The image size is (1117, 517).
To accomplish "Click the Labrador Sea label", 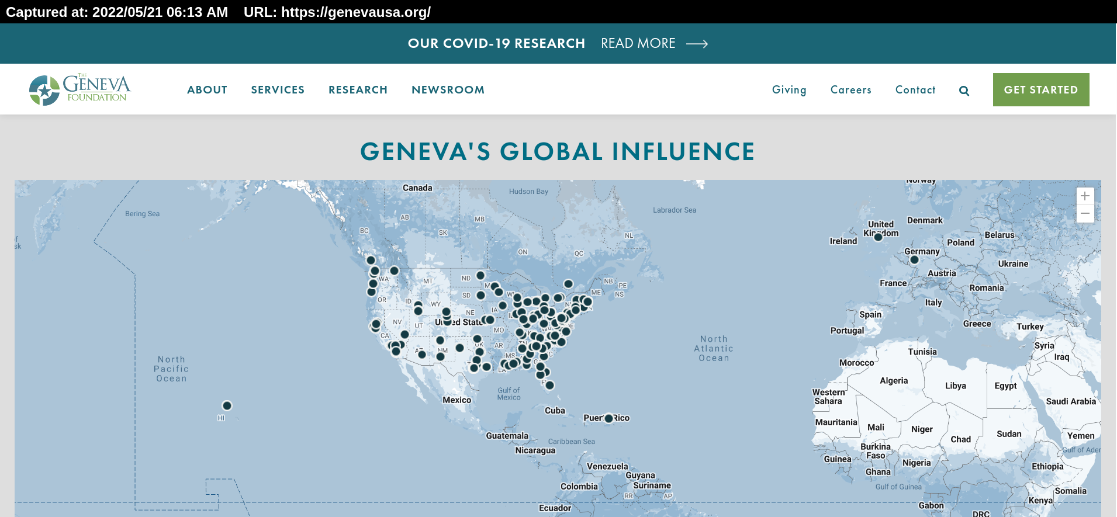I will (x=675, y=210).
